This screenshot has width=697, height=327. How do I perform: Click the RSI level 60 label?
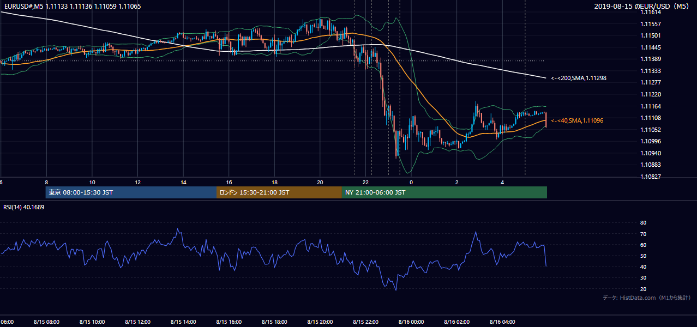(x=643, y=245)
